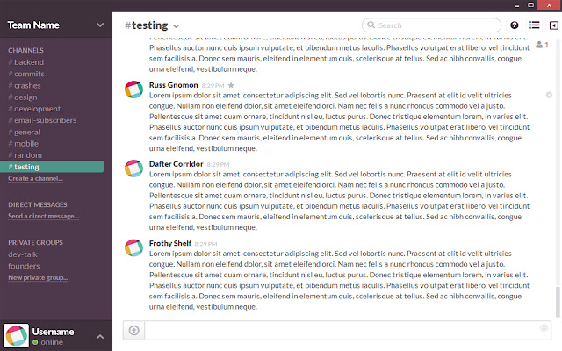Click the gear icon on Russ Gnomon's message
The height and width of the screenshot is (351, 562).
(x=549, y=94)
